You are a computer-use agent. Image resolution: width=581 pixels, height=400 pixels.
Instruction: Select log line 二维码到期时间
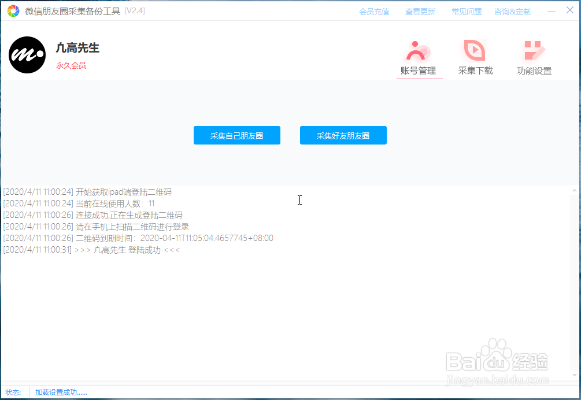point(138,238)
